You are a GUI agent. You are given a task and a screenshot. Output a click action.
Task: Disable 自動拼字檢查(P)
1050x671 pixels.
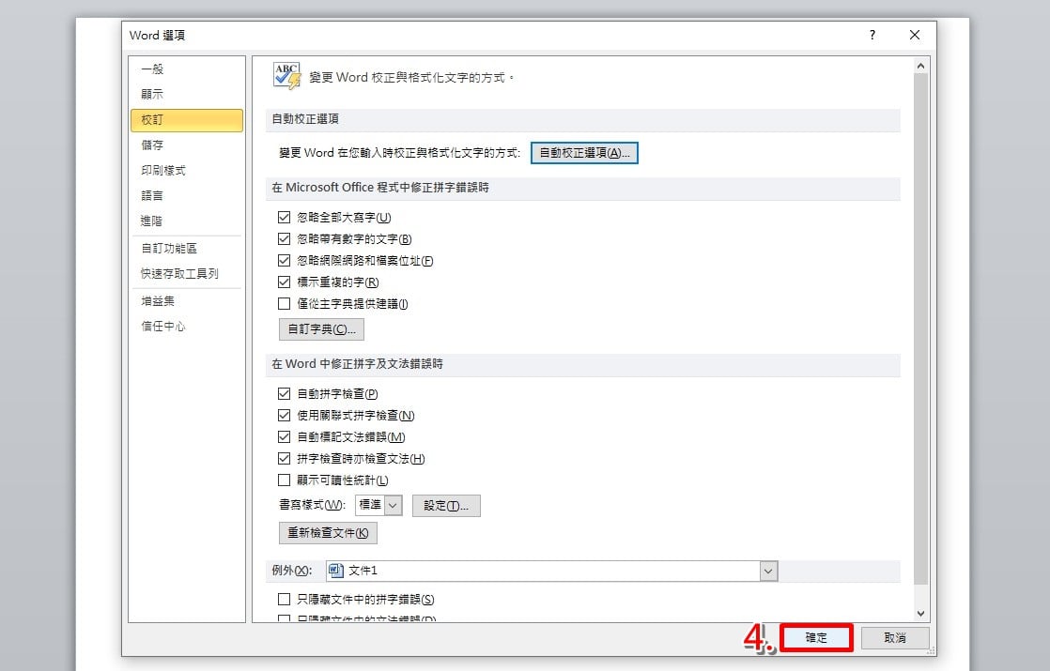(284, 394)
